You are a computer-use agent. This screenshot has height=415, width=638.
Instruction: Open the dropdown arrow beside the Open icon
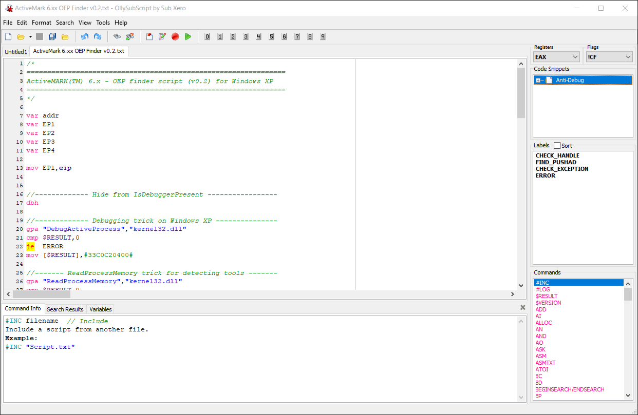30,36
